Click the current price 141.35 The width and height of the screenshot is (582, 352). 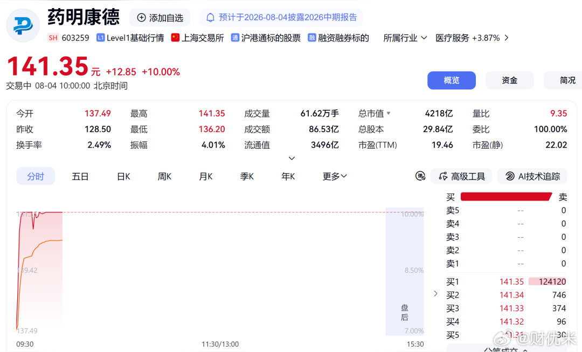coord(47,66)
